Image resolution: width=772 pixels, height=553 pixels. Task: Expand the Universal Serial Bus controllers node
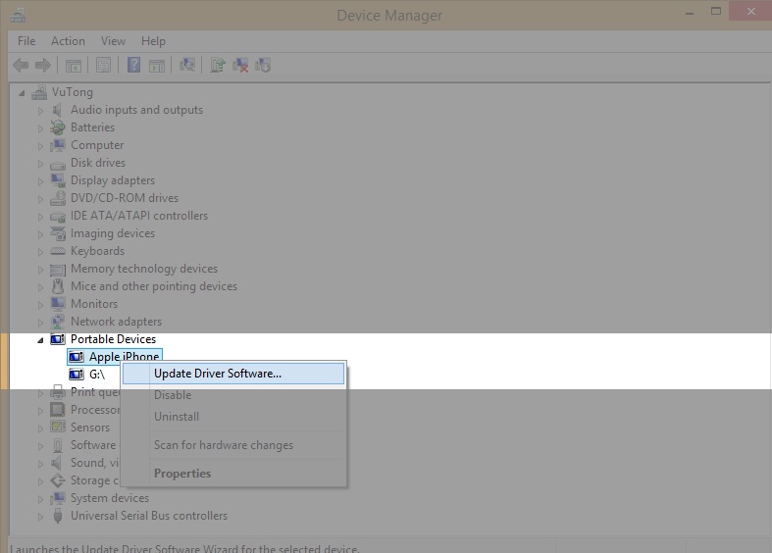41,517
